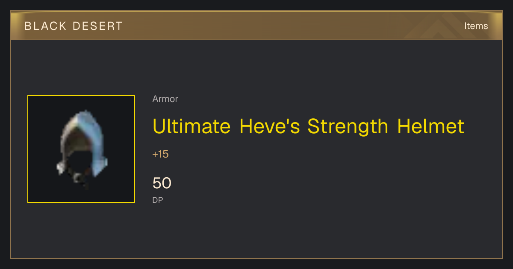This screenshot has height=269, width=513.
Task: Open Ultimate Heve's Strength Helmet title
Action: click(308, 126)
